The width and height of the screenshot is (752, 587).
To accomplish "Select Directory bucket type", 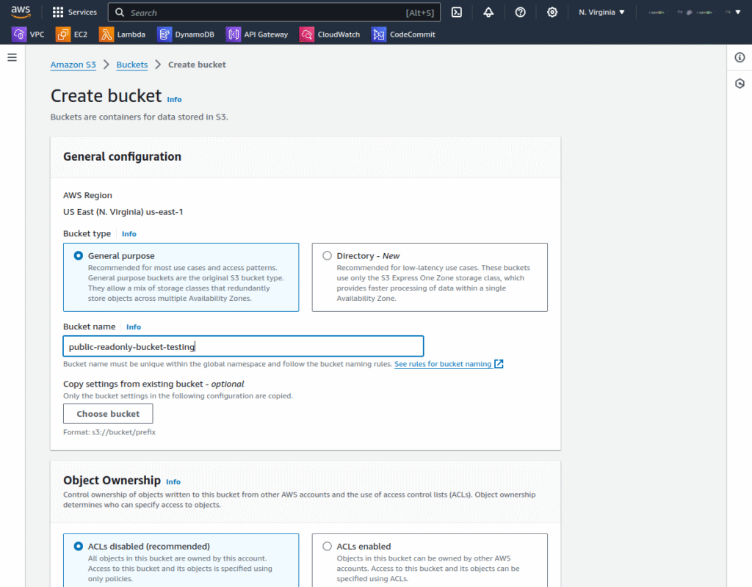I will tap(327, 256).
